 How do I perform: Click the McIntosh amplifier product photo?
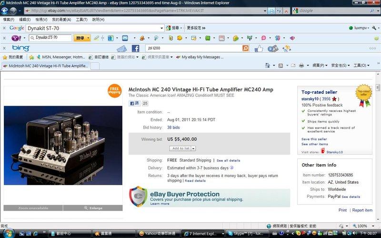(63, 145)
